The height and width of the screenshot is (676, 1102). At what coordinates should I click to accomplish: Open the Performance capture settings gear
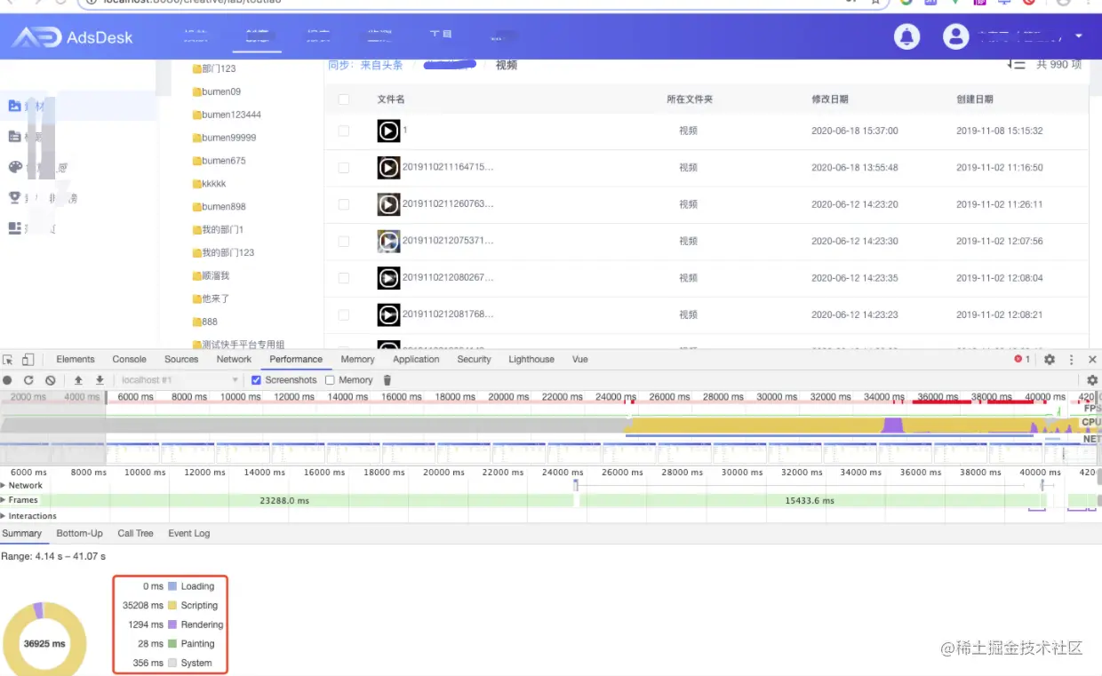(1092, 380)
